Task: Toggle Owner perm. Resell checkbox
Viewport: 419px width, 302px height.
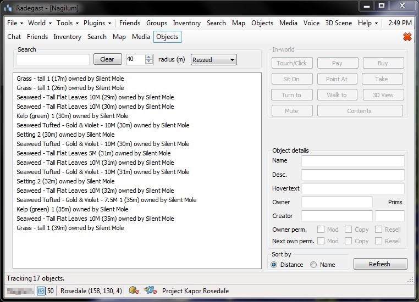Action: pos(378,230)
